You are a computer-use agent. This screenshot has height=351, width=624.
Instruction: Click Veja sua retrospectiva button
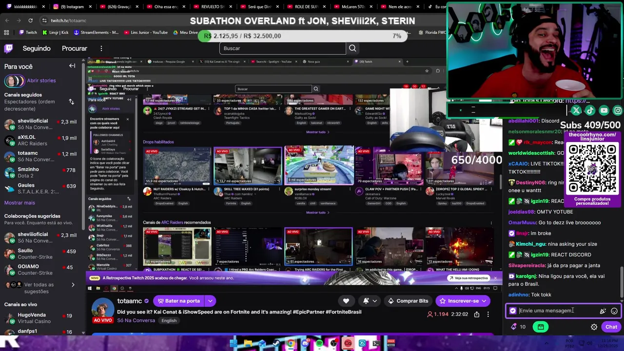468,278
